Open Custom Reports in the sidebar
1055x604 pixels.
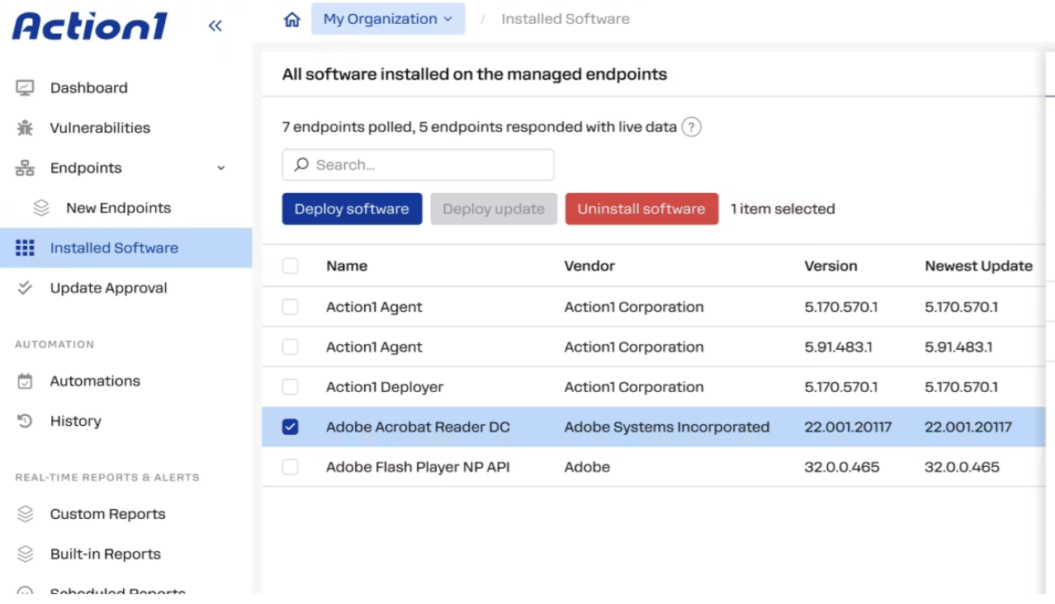pos(108,514)
